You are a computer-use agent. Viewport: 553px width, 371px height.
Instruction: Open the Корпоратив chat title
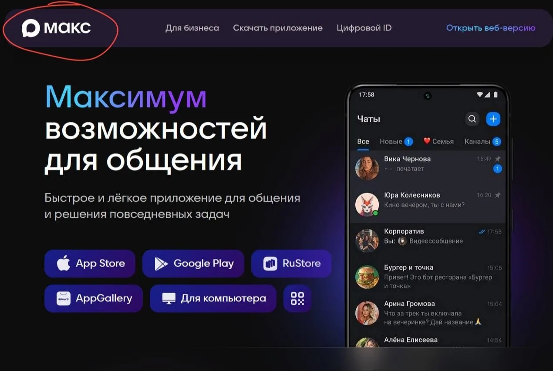[x=404, y=231]
